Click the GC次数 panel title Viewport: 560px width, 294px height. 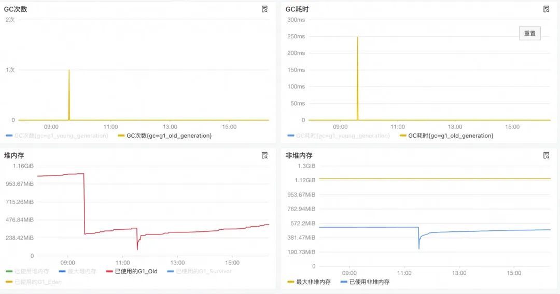click(x=16, y=9)
